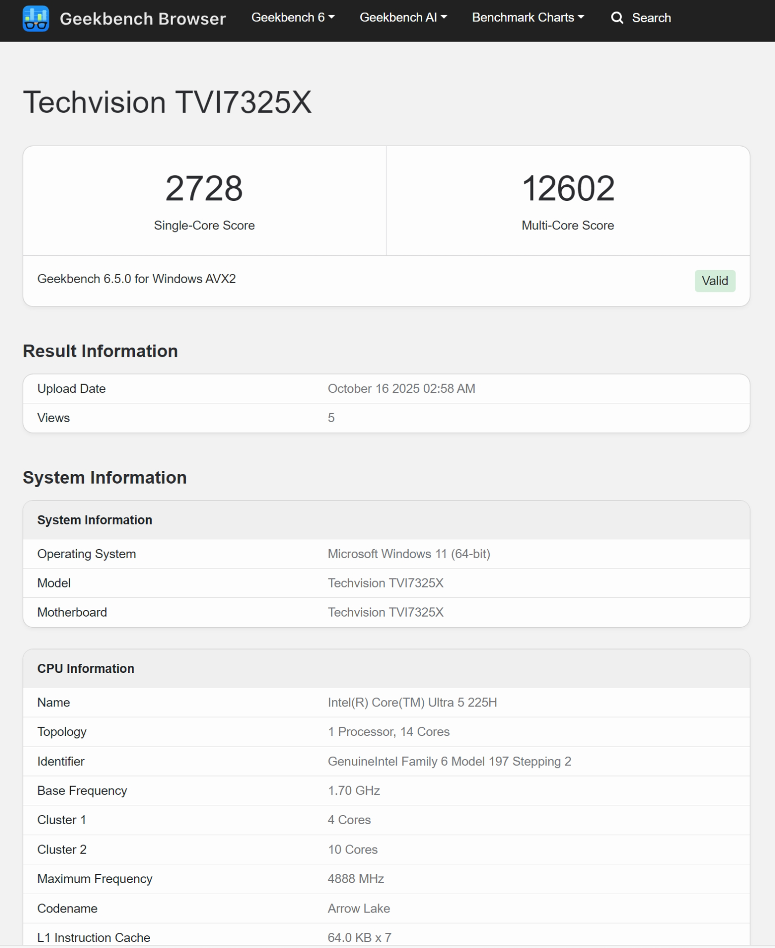Click the search magnifier icon
The height and width of the screenshot is (948, 775).
[x=617, y=18]
